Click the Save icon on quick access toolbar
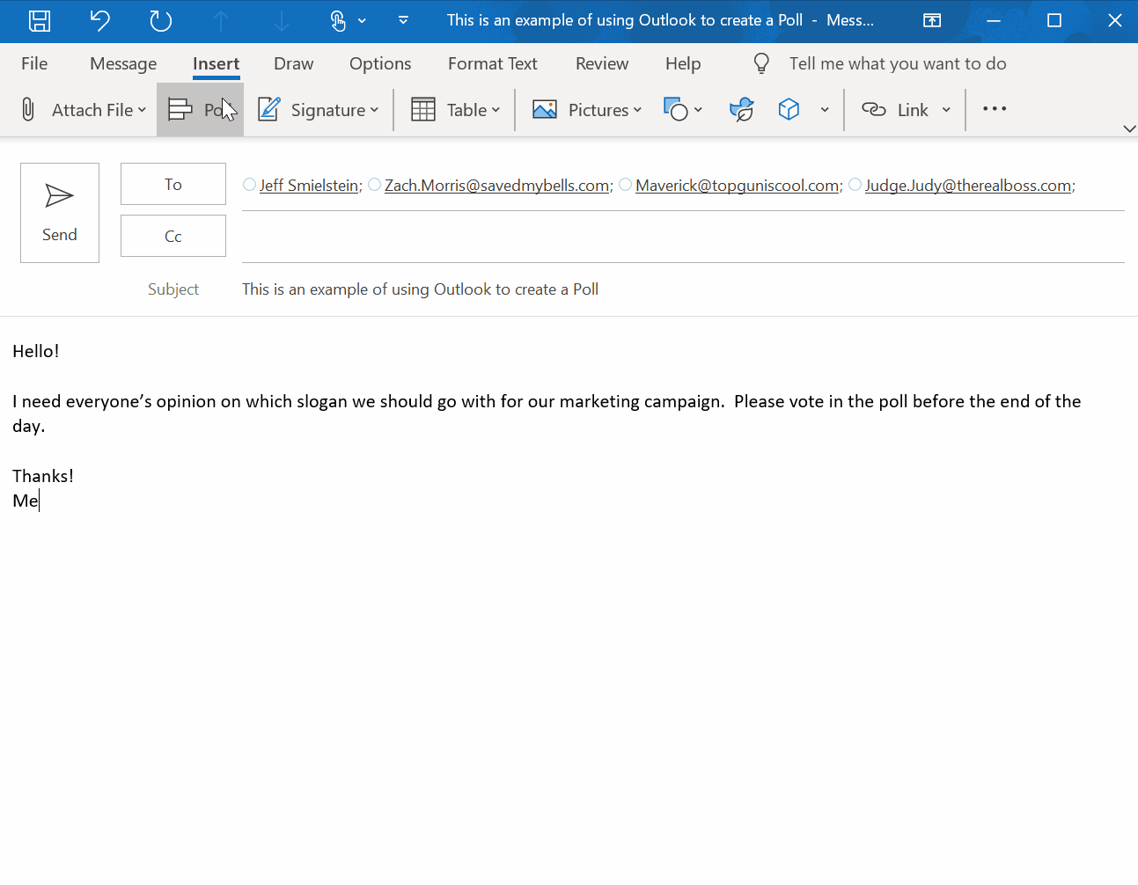The image size is (1138, 885). pyautogui.click(x=39, y=19)
